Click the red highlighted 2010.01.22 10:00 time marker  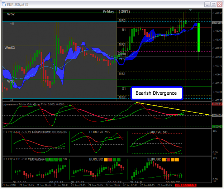[x=186, y=185]
